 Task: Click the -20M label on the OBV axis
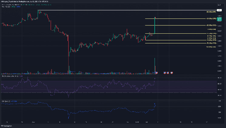click(x=219, y=106)
